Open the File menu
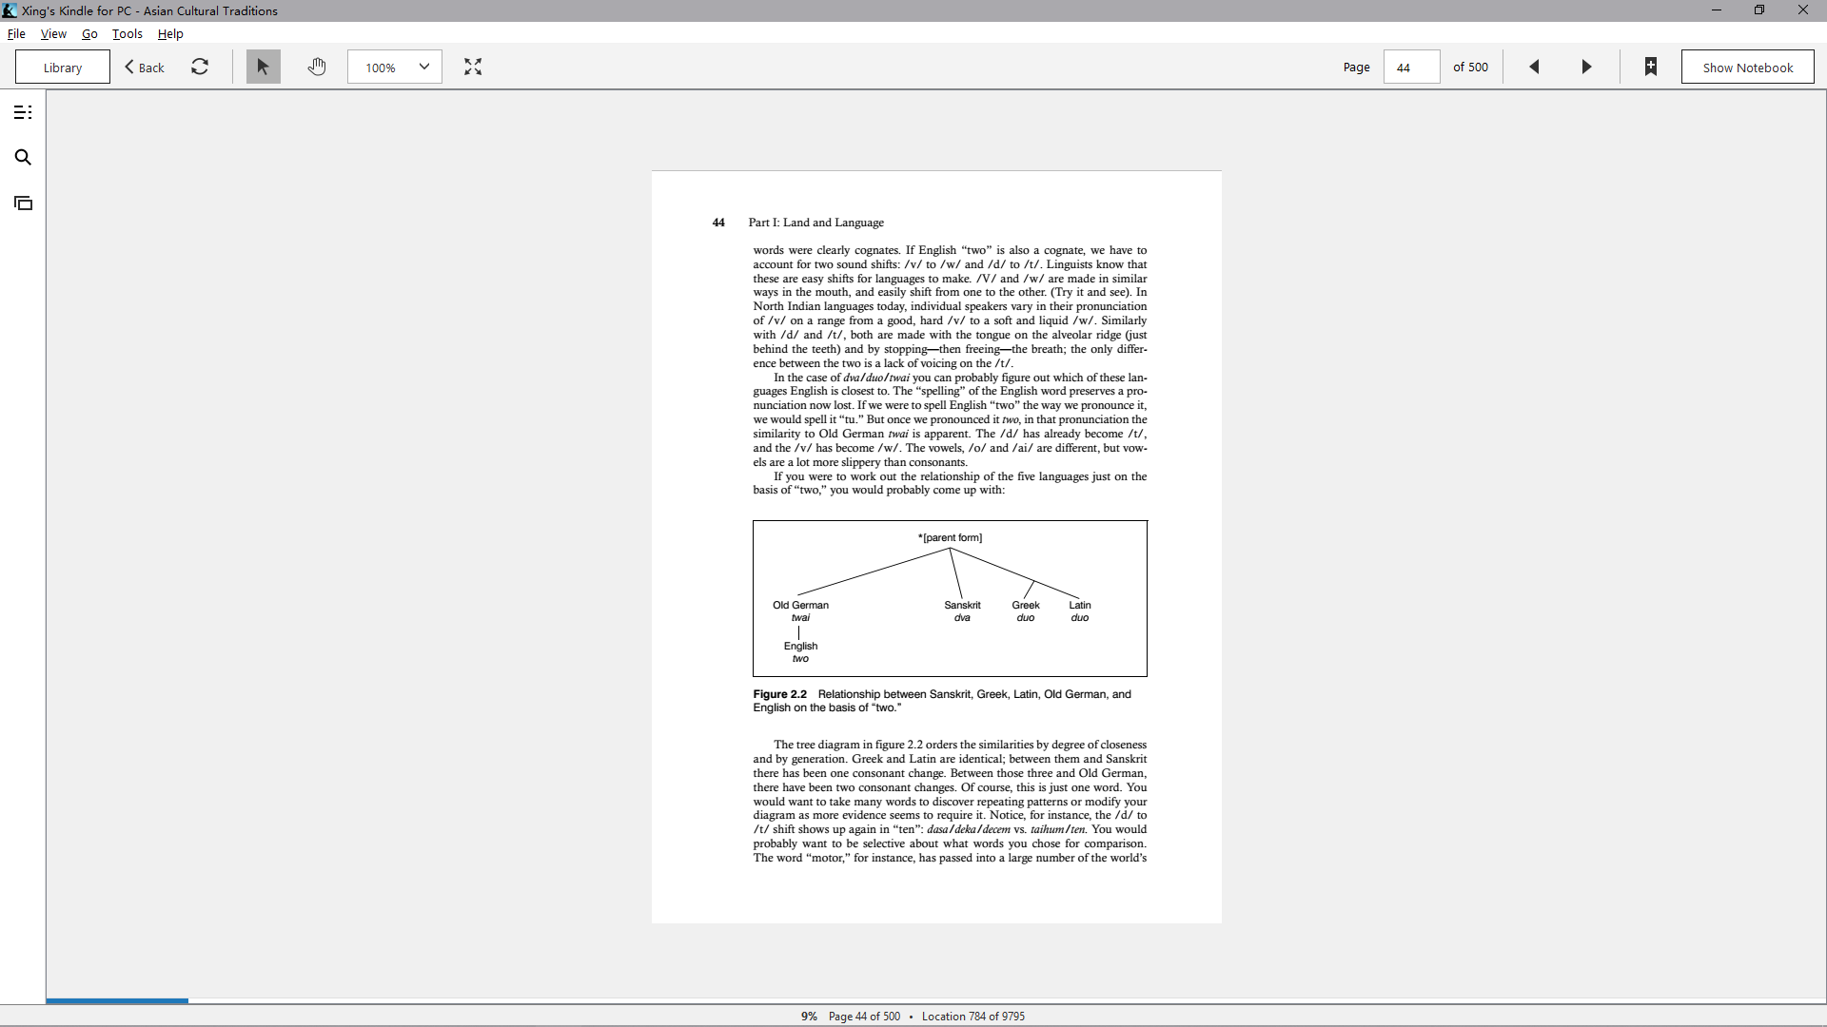 point(16,33)
